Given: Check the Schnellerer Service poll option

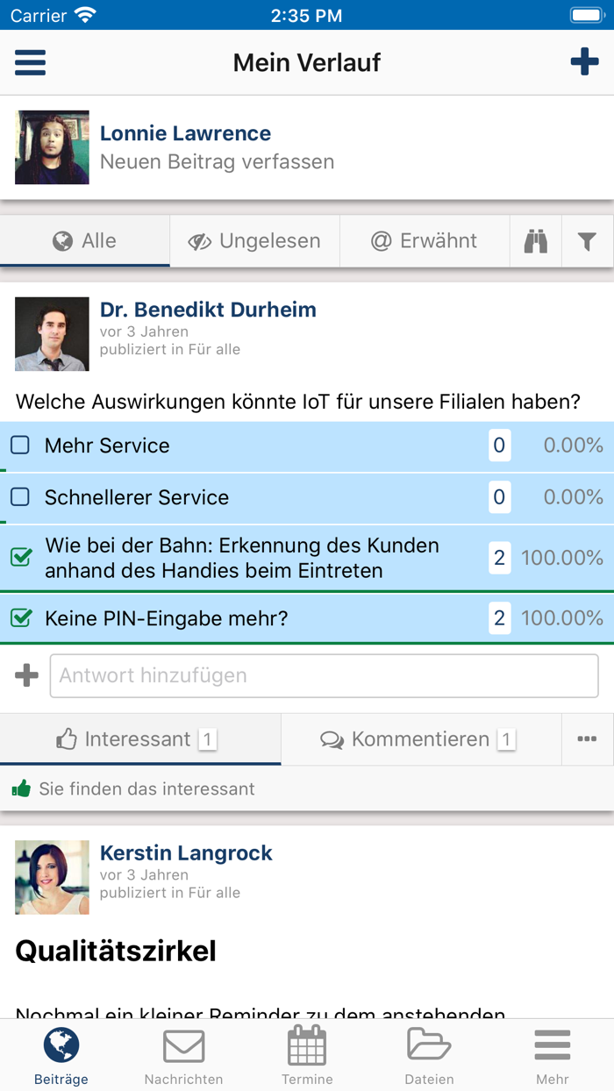Looking at the screenshot, I should click(20, 497).
